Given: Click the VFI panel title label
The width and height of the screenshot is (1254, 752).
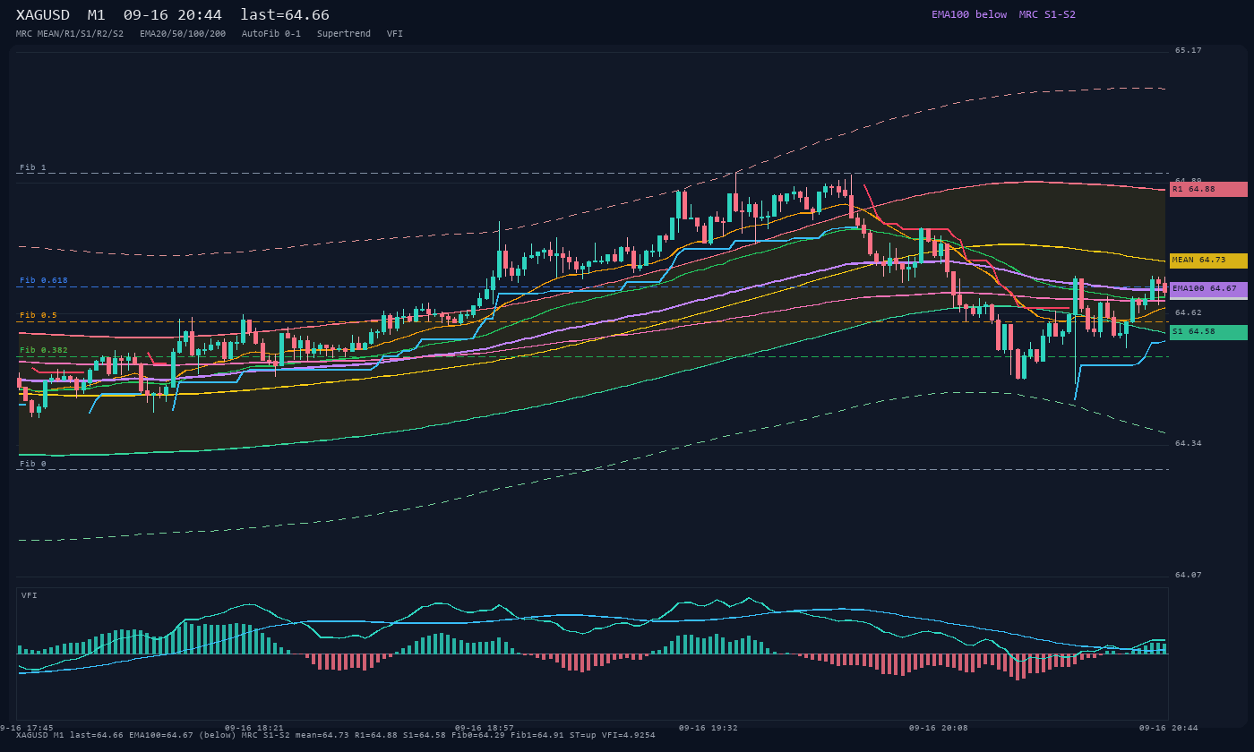Looking at the screenshot, I should coord(30,595).
